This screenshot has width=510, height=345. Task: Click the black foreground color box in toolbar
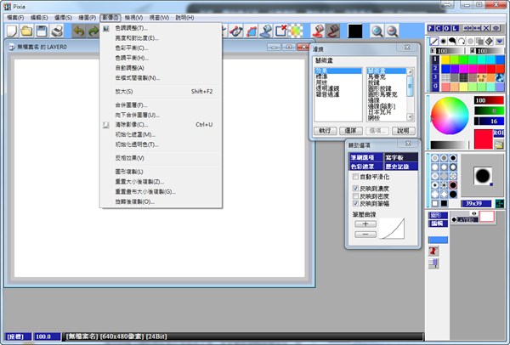(x=354, y=31)
